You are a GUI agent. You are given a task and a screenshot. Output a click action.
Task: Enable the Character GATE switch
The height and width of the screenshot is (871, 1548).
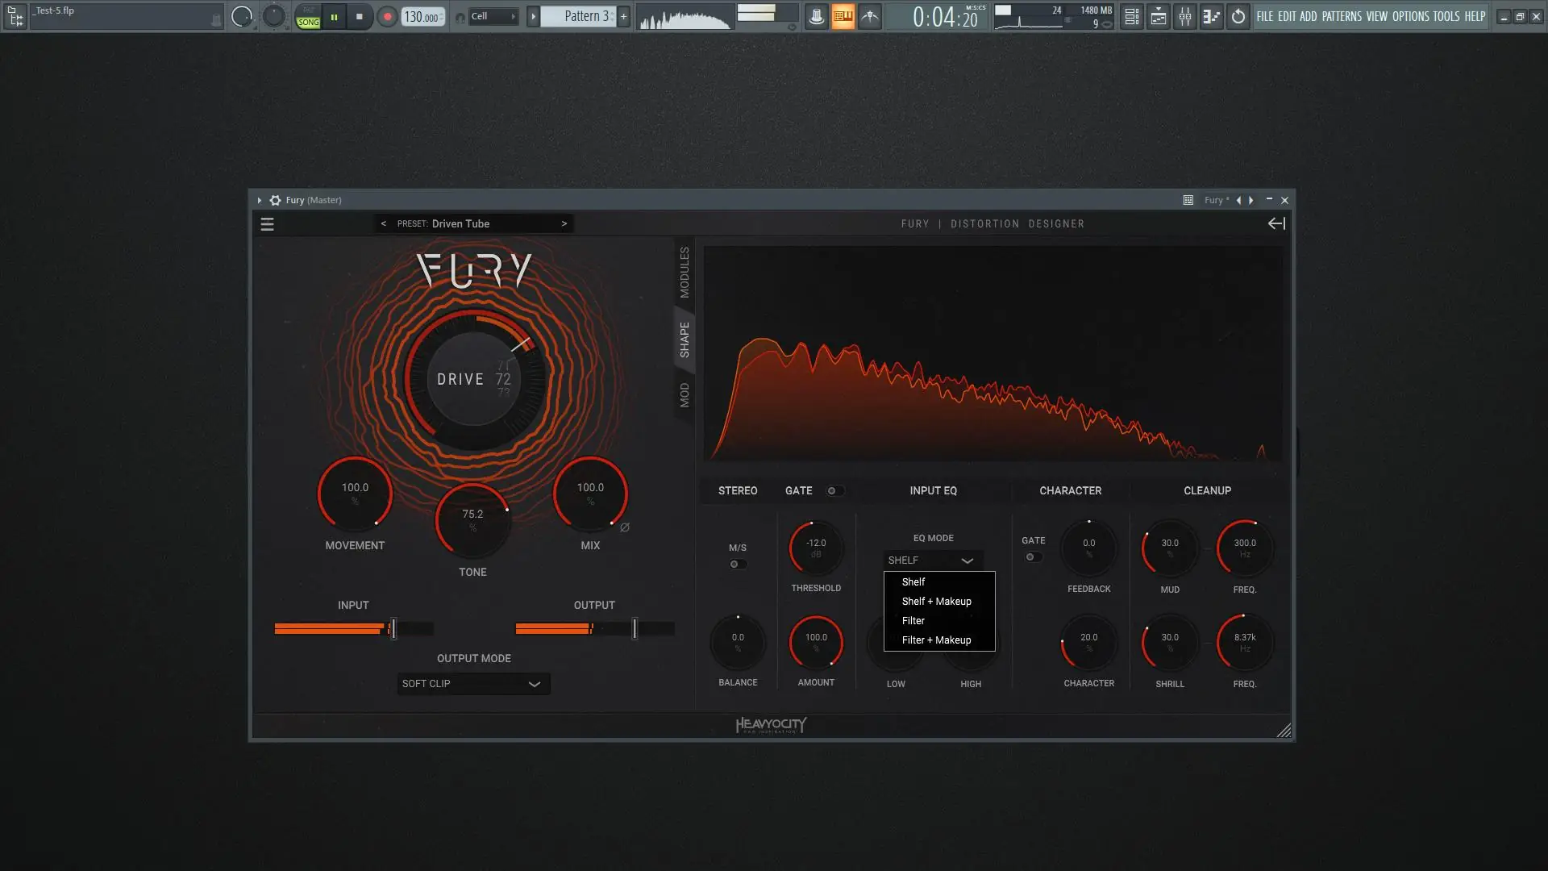point(1032,557)
